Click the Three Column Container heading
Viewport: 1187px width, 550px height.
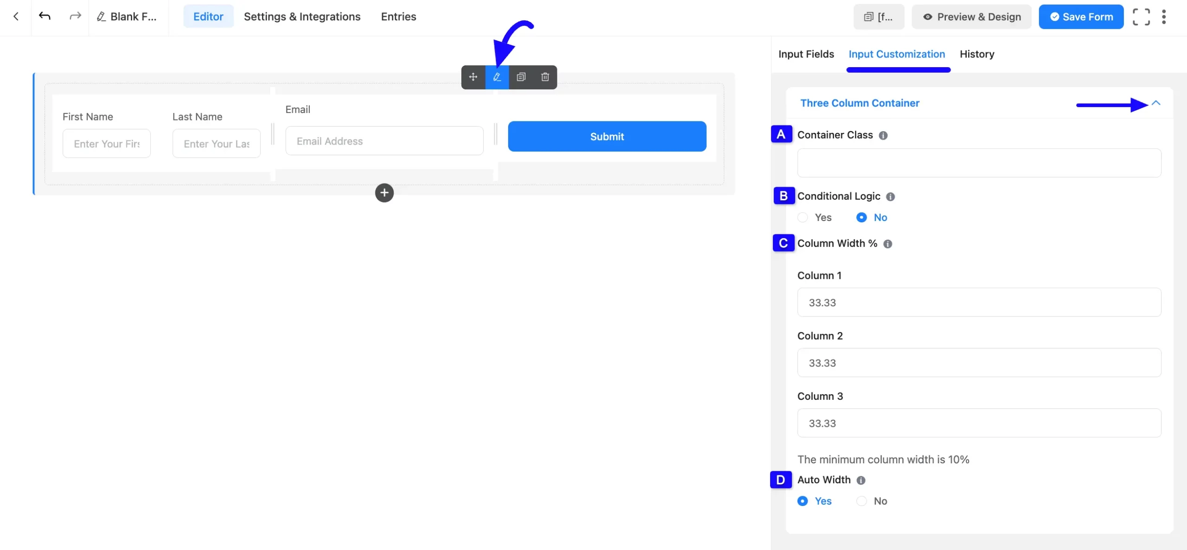(x=860, y=103)
